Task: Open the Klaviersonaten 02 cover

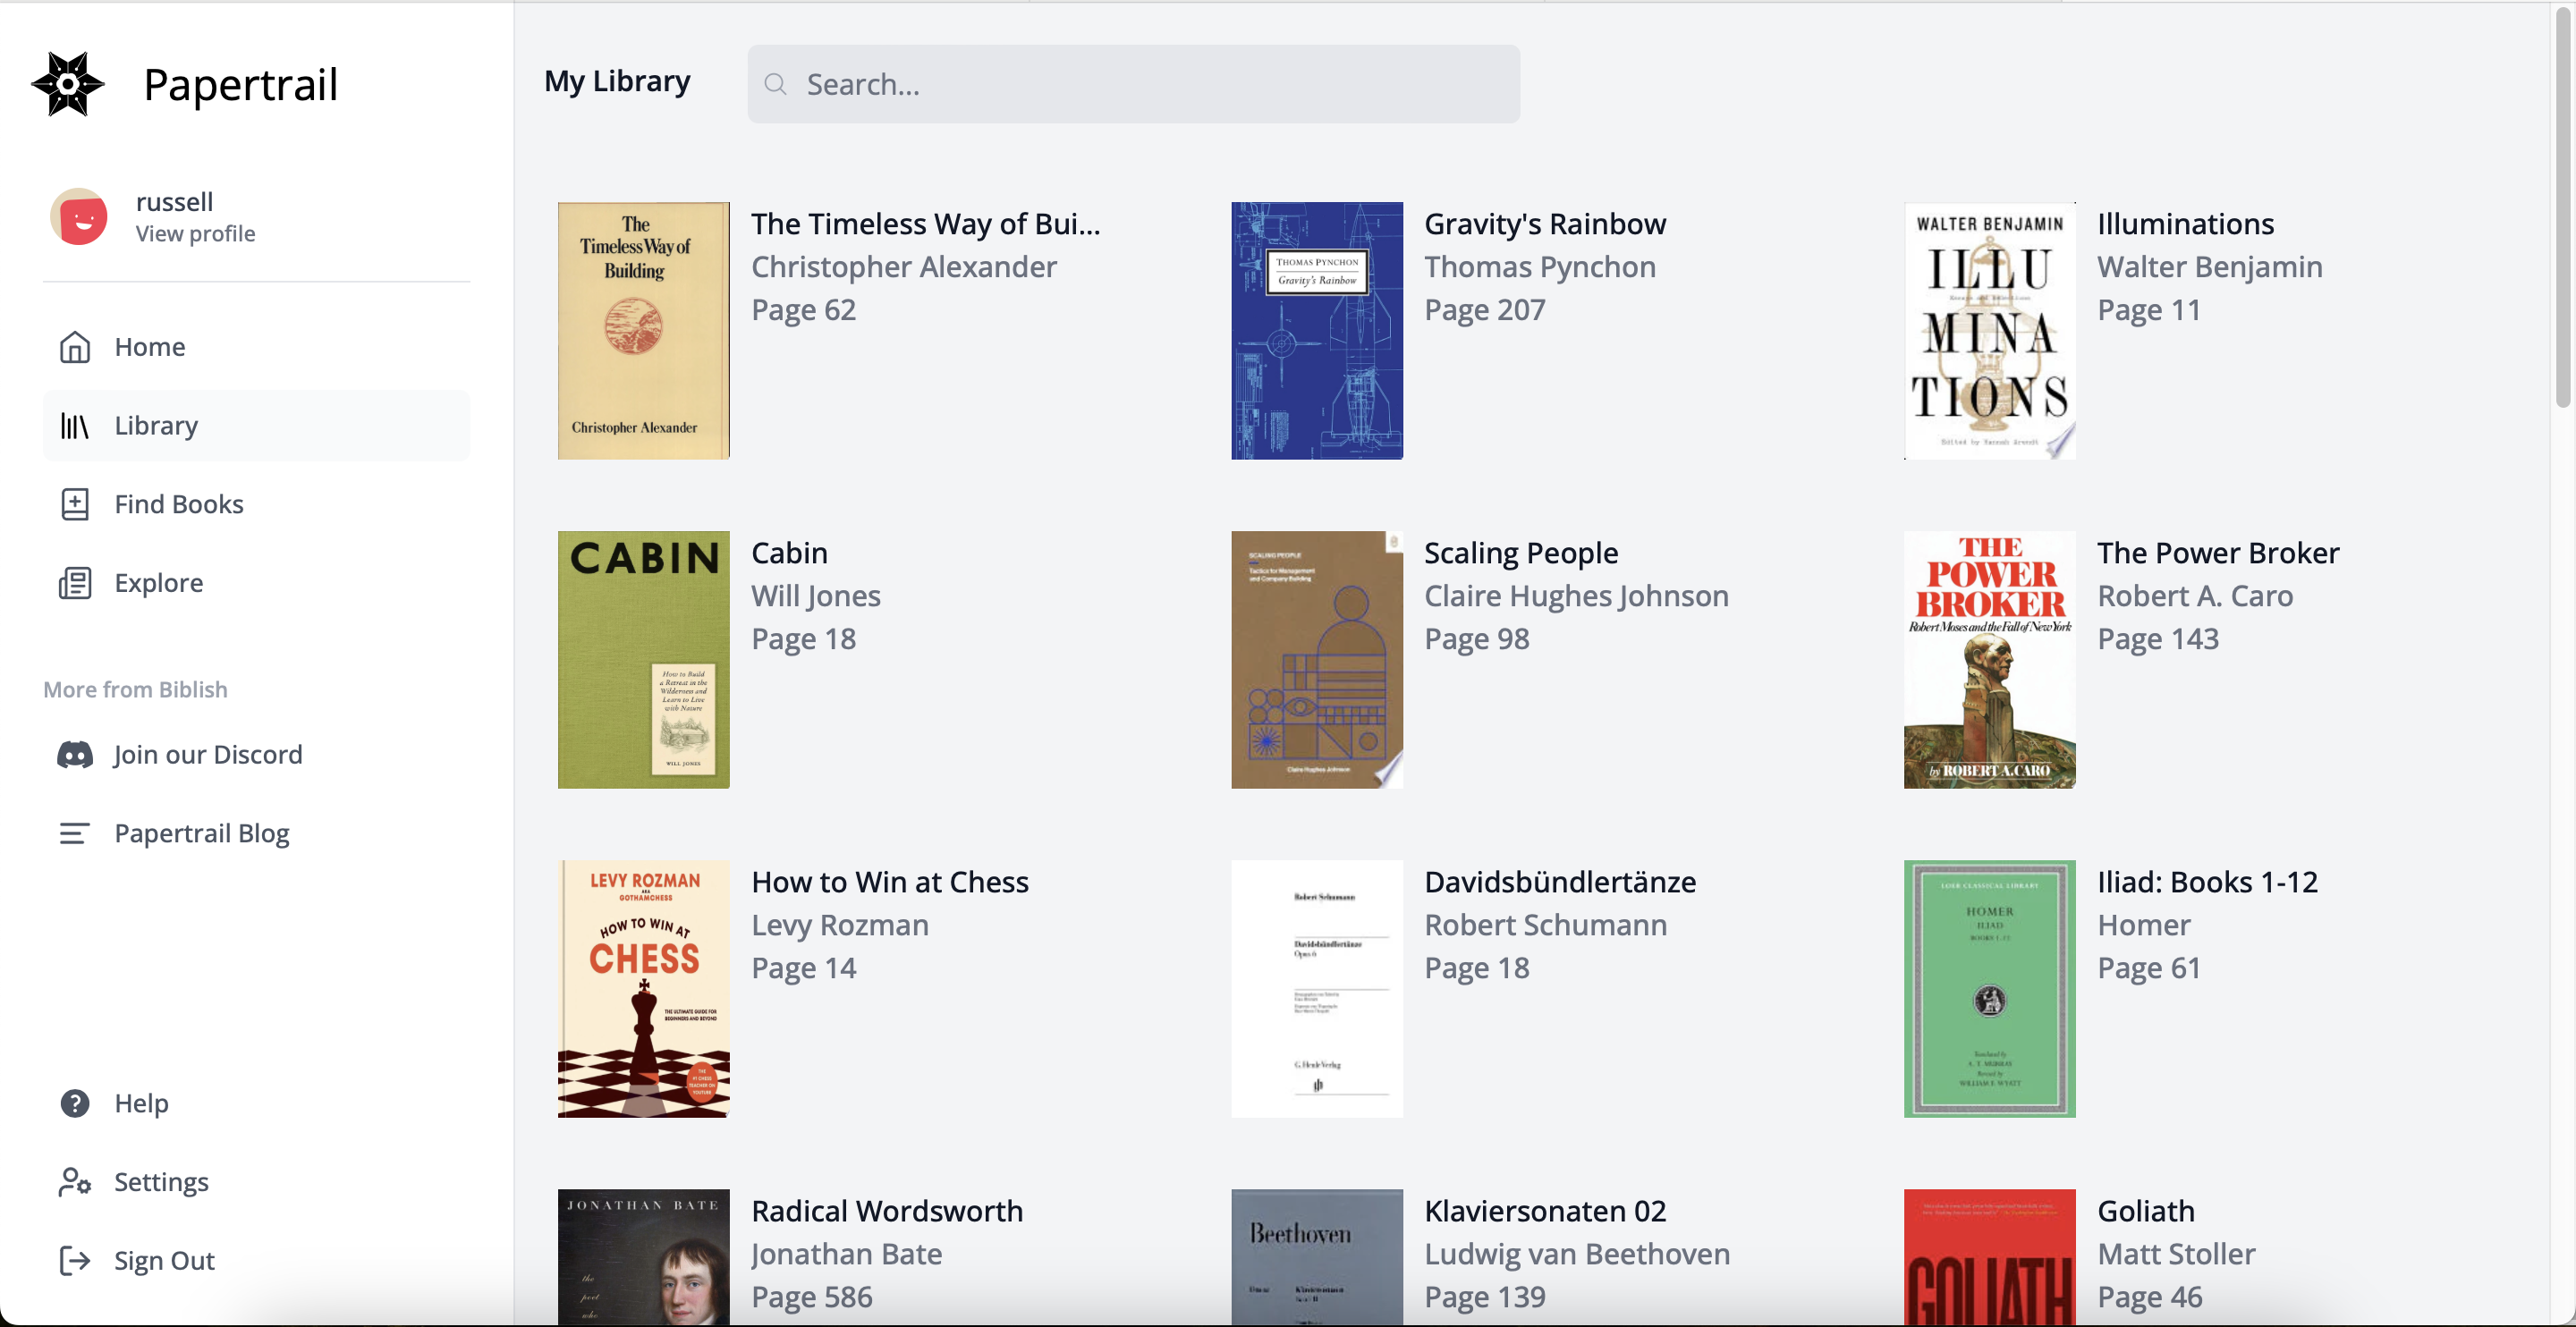Action: pos(1317,1258)
